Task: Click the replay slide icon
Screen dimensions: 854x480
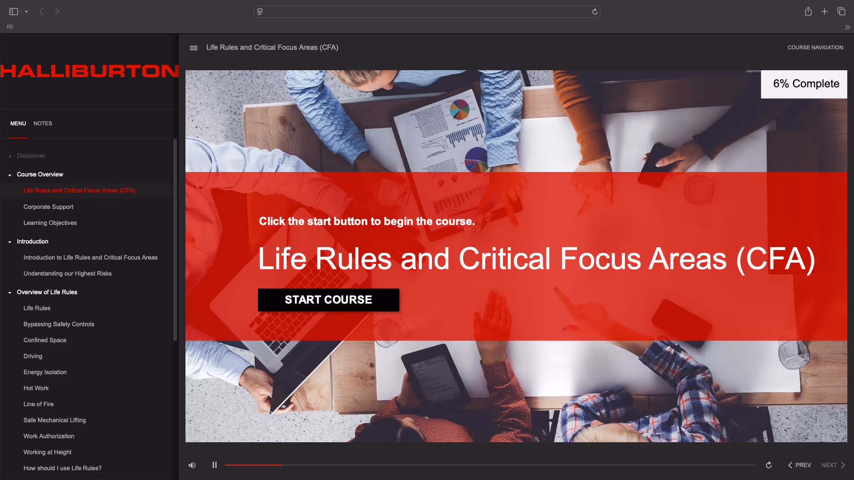Action: [x=769, y=465]
